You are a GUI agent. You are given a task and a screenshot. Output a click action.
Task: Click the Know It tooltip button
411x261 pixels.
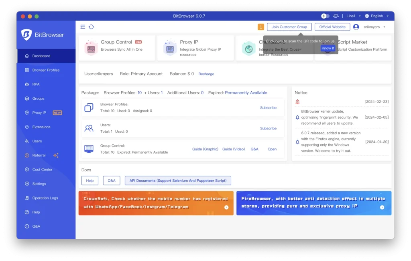pyautogui.click(x=328, y=48)
